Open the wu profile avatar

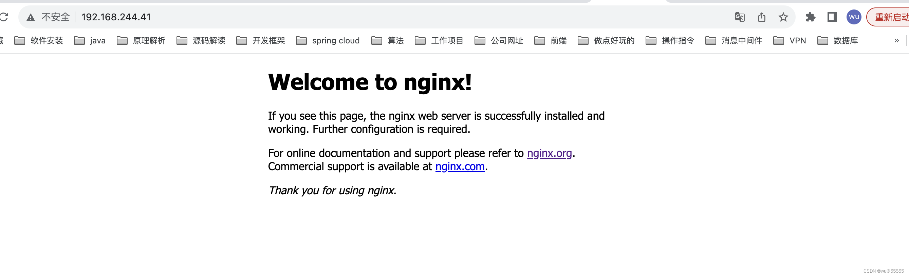(854, 17)
